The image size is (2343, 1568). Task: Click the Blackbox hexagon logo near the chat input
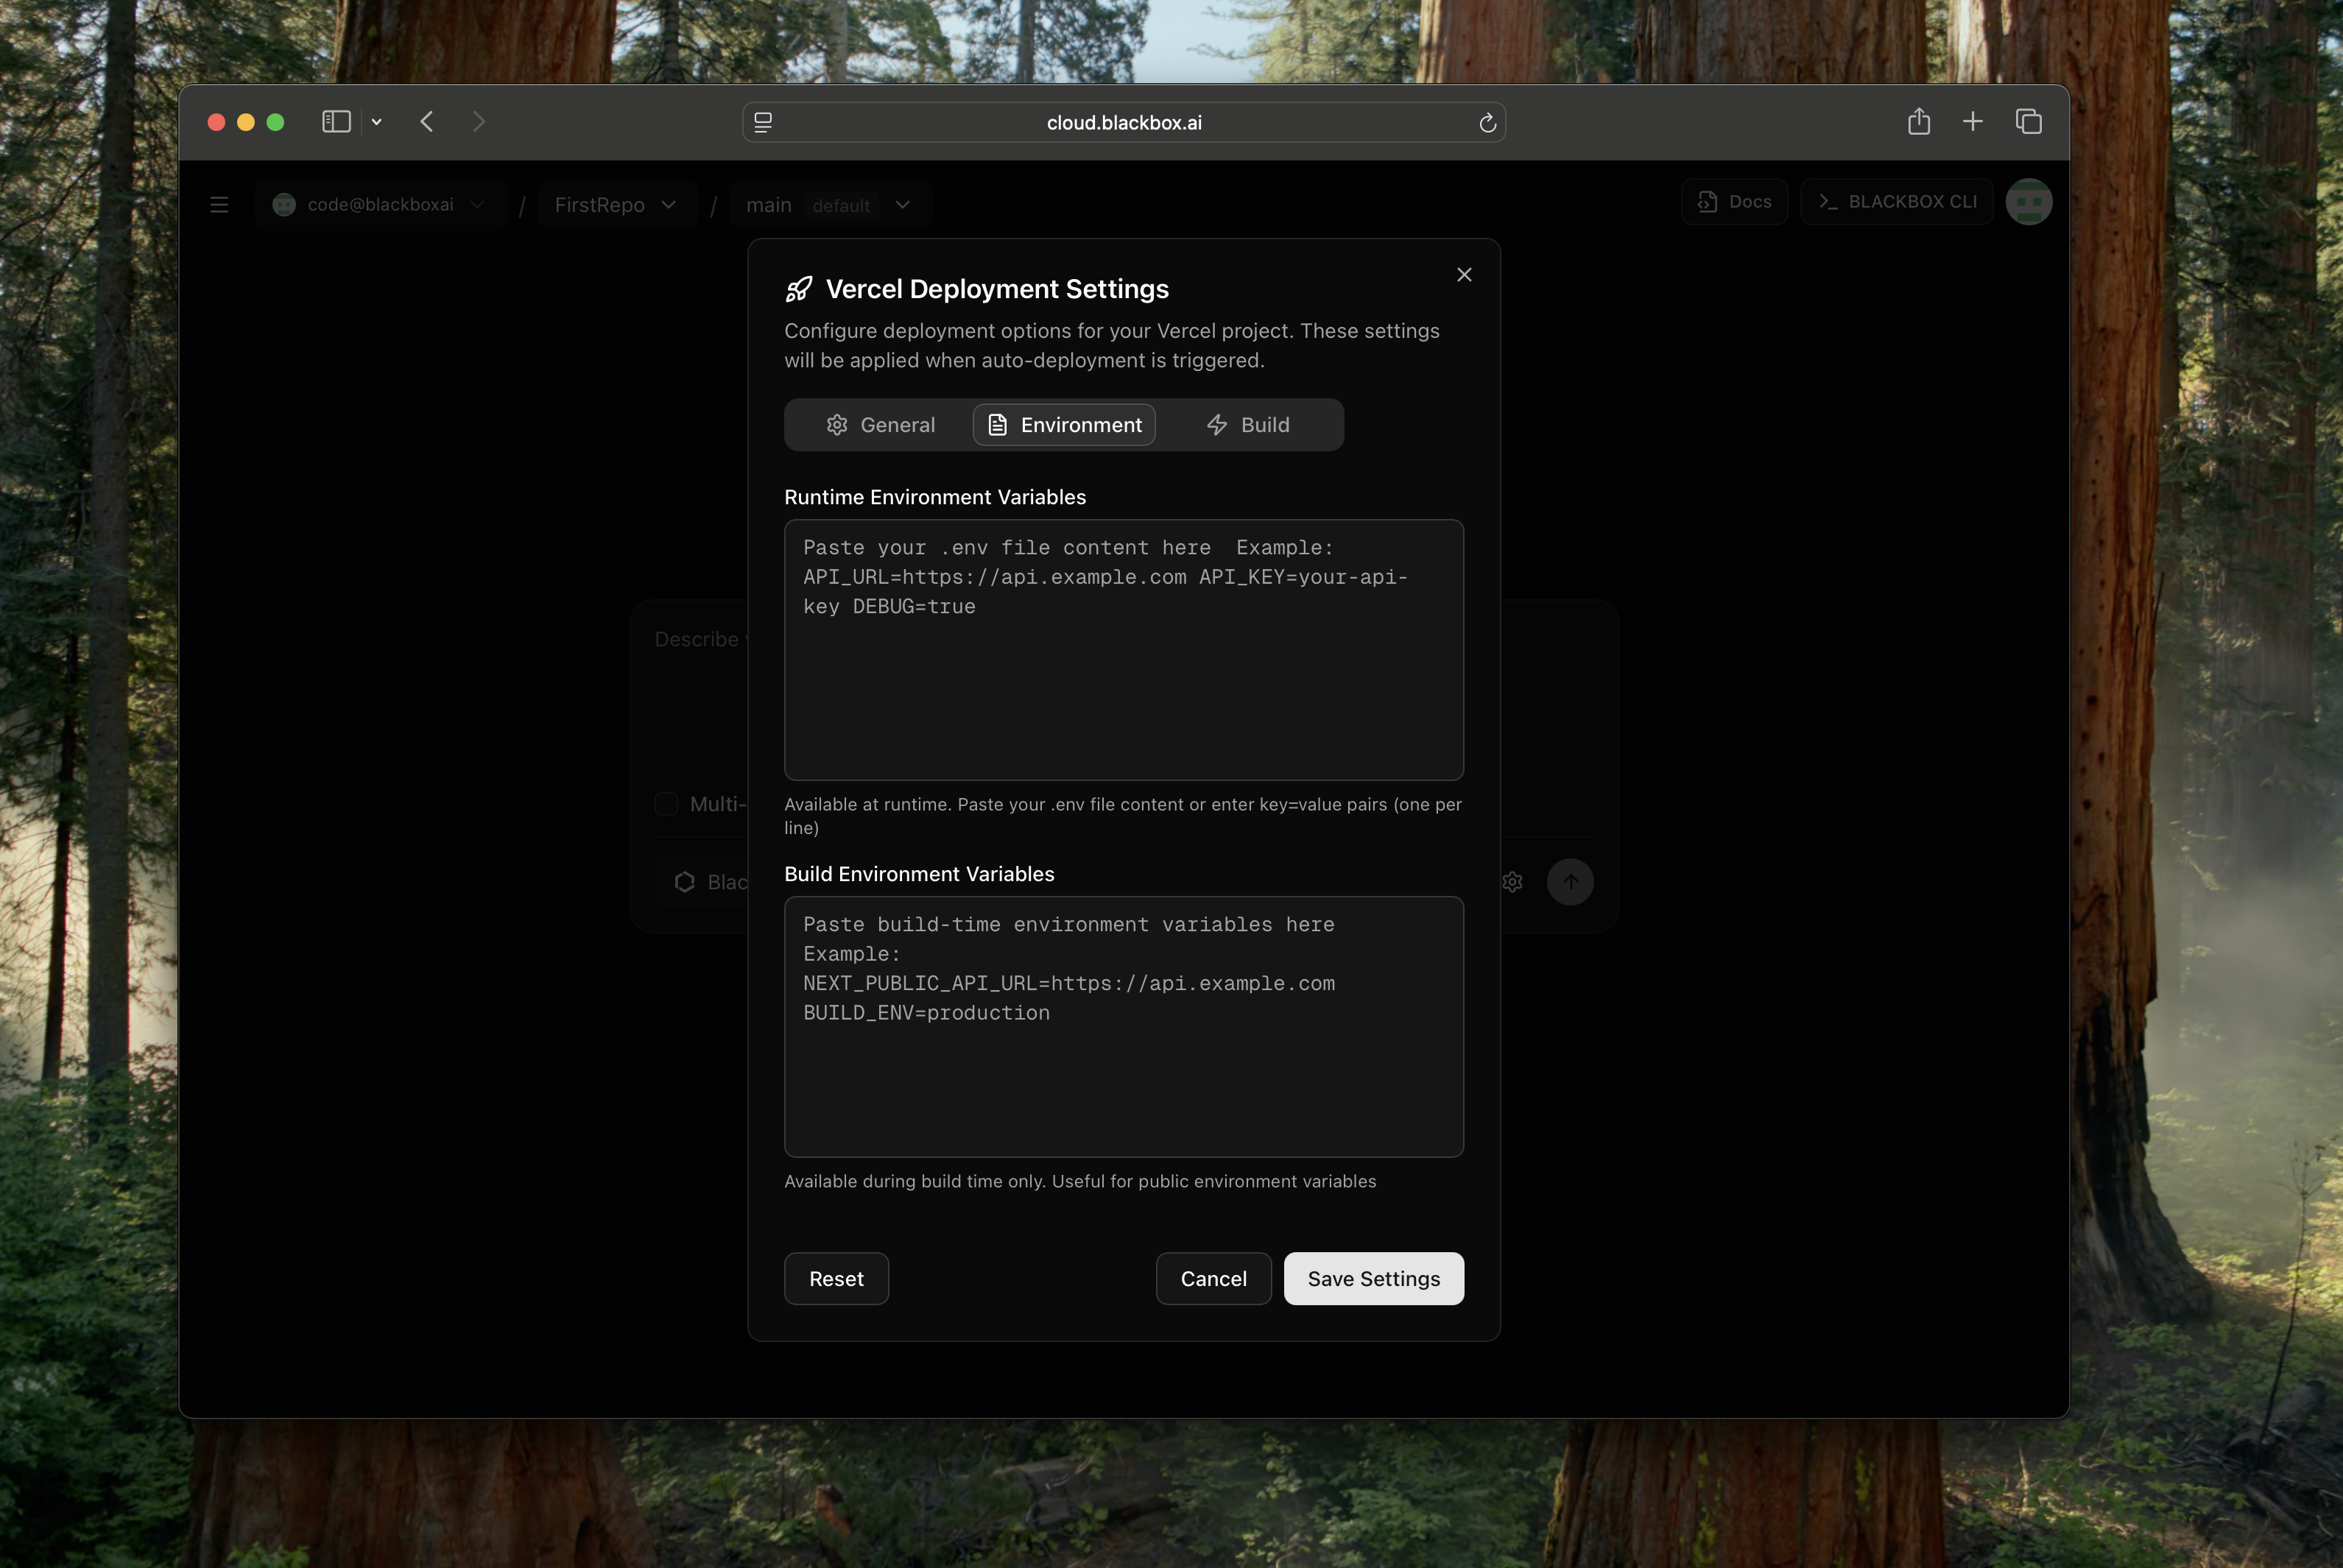click(x=684, y=881)
